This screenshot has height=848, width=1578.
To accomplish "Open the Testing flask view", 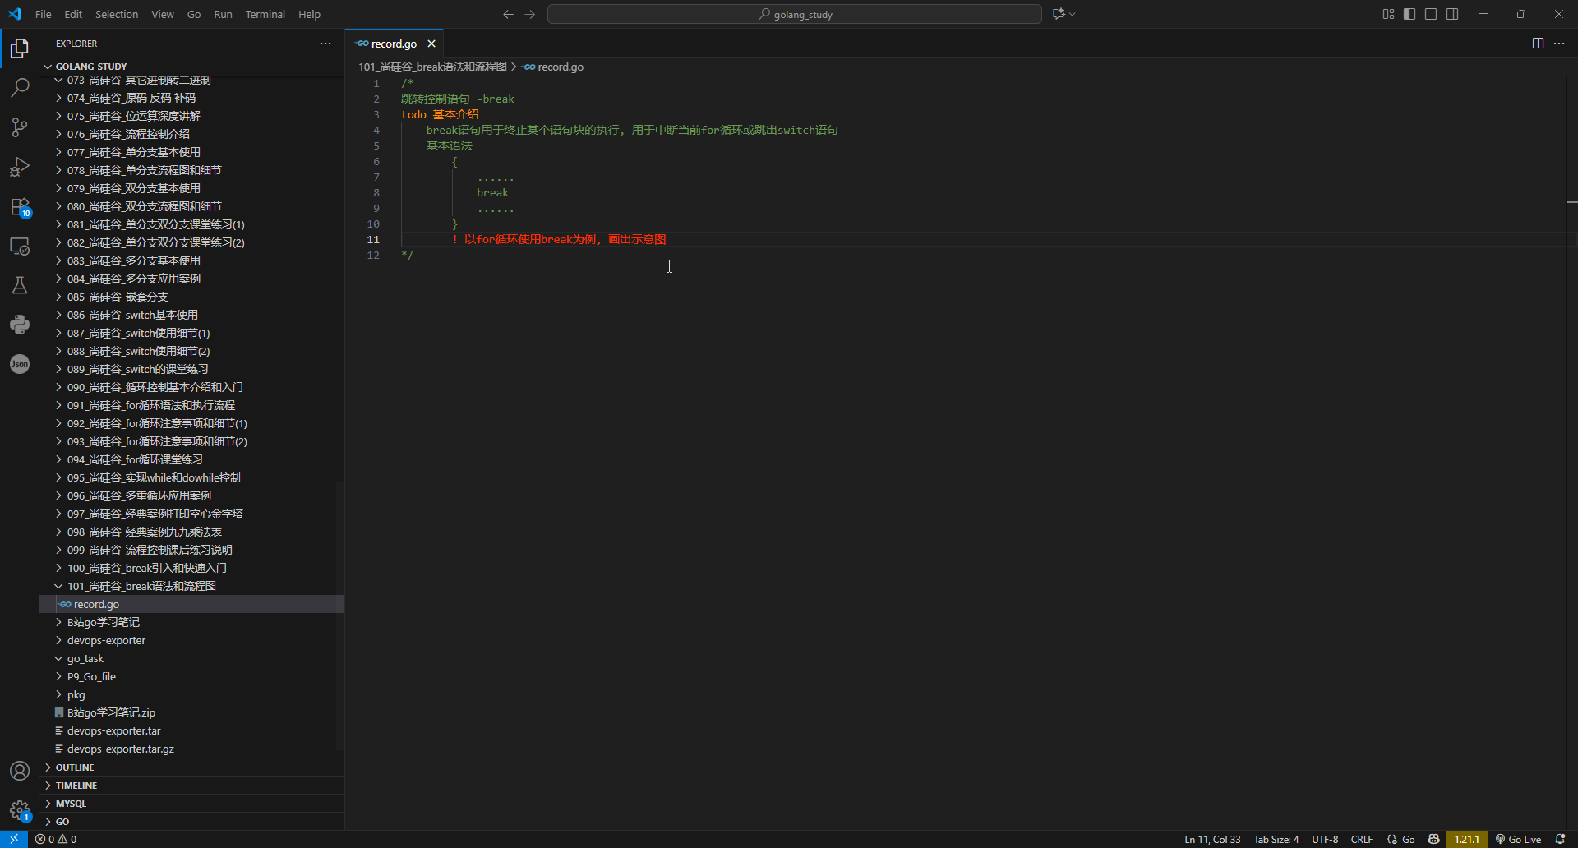I will pyautogui.click(x=20, y=285).
